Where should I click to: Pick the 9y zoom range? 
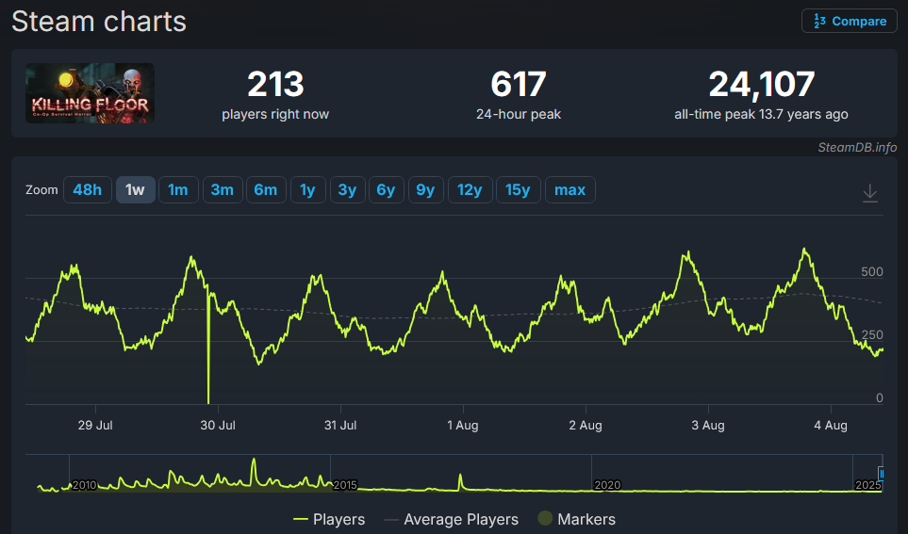click(x=425, y=189)
